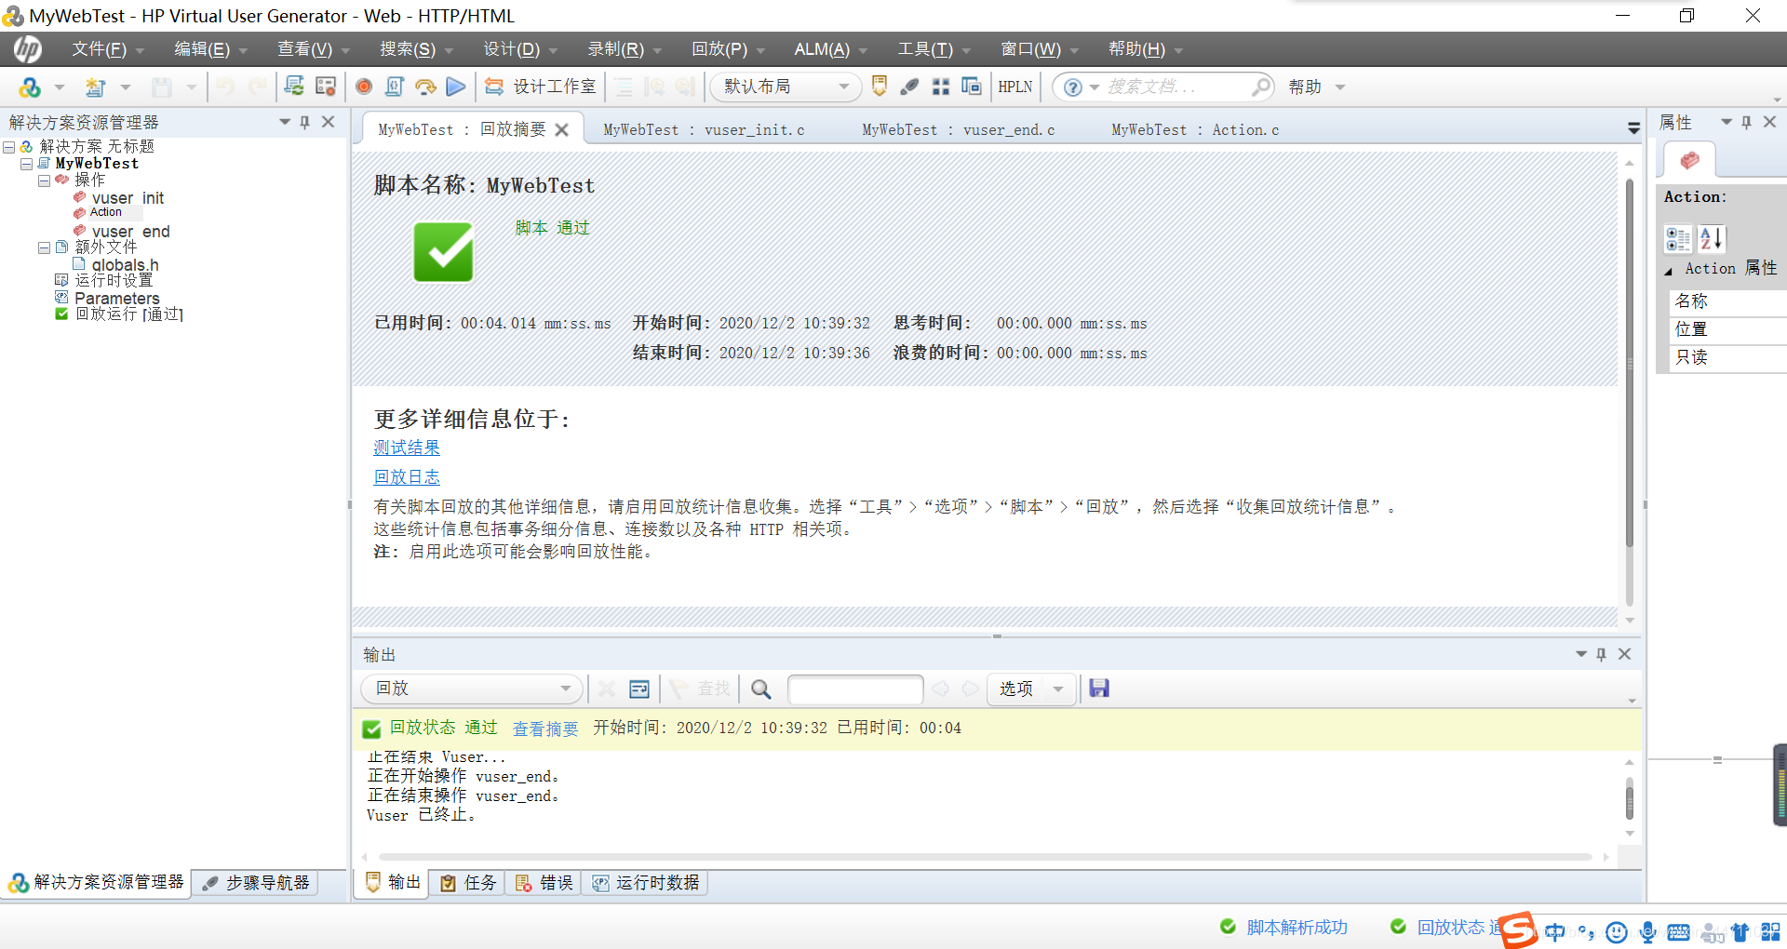Pin the 解决方案资源管理器 panel
The image size is (1787, 949).
304,122
